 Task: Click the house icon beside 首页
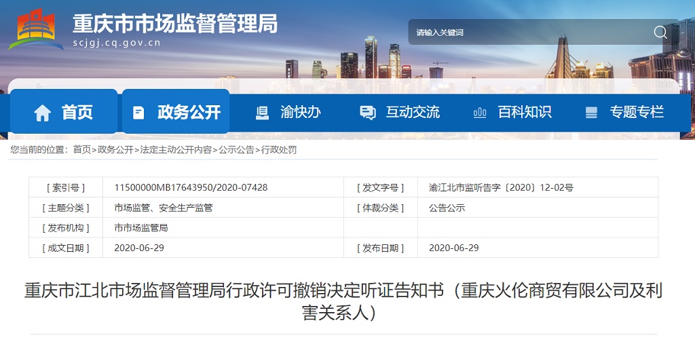[43, 113]
